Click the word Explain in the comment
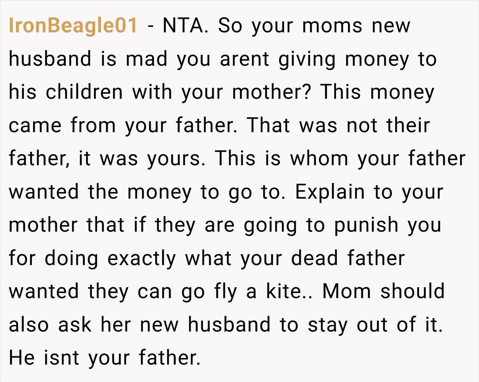Screen dimensions: 479x382 click(329, 192)
